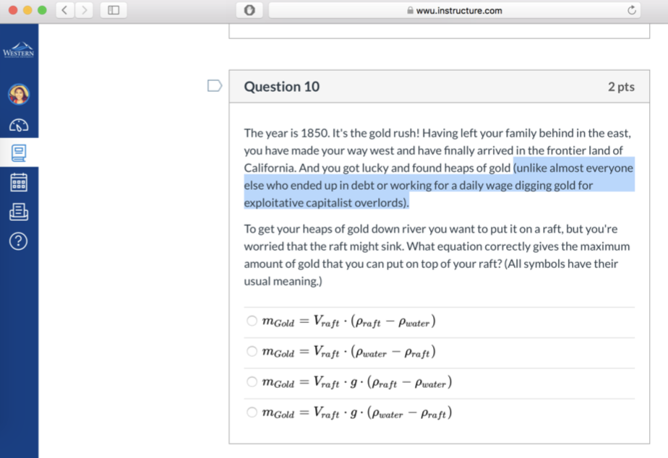The height and width of the screenshot is (458, 668).
Task: Click the Question 10 heading
Action: pos(281,87)
